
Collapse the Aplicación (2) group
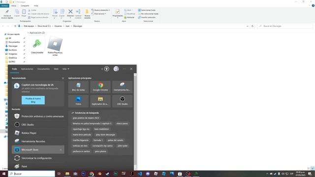coord(28,33)
